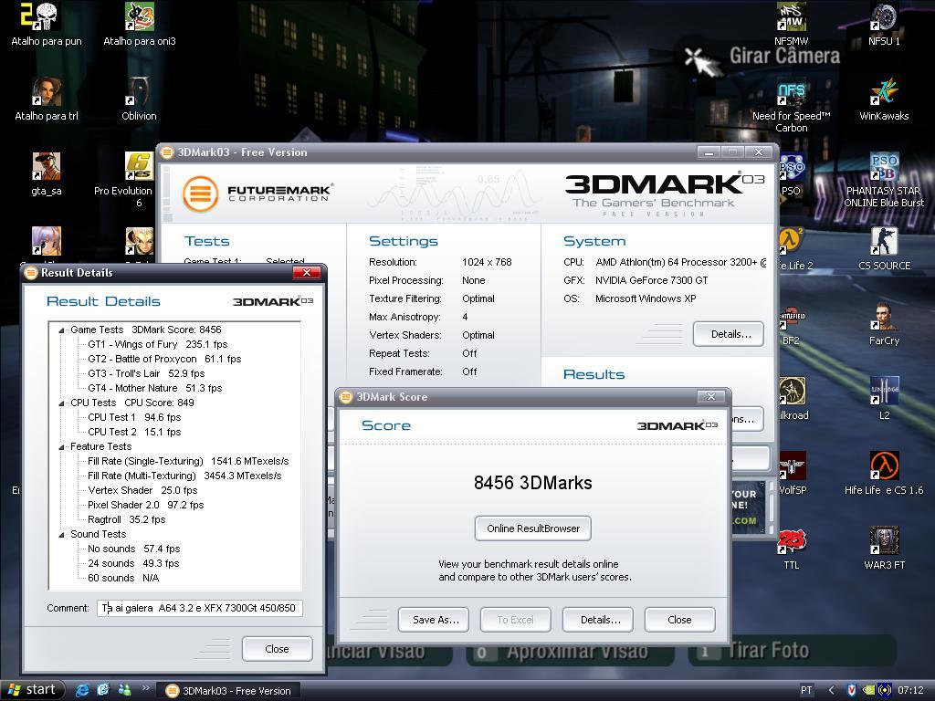This screenshot has height=701, width=935.
Task: Close the 3DMark Score dialog via Close button
Action: (679, 620)
